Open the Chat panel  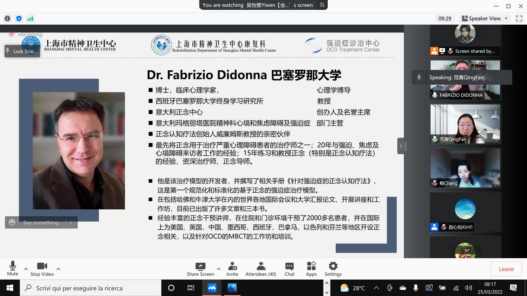pyautogui.click(x=289, y=269)
